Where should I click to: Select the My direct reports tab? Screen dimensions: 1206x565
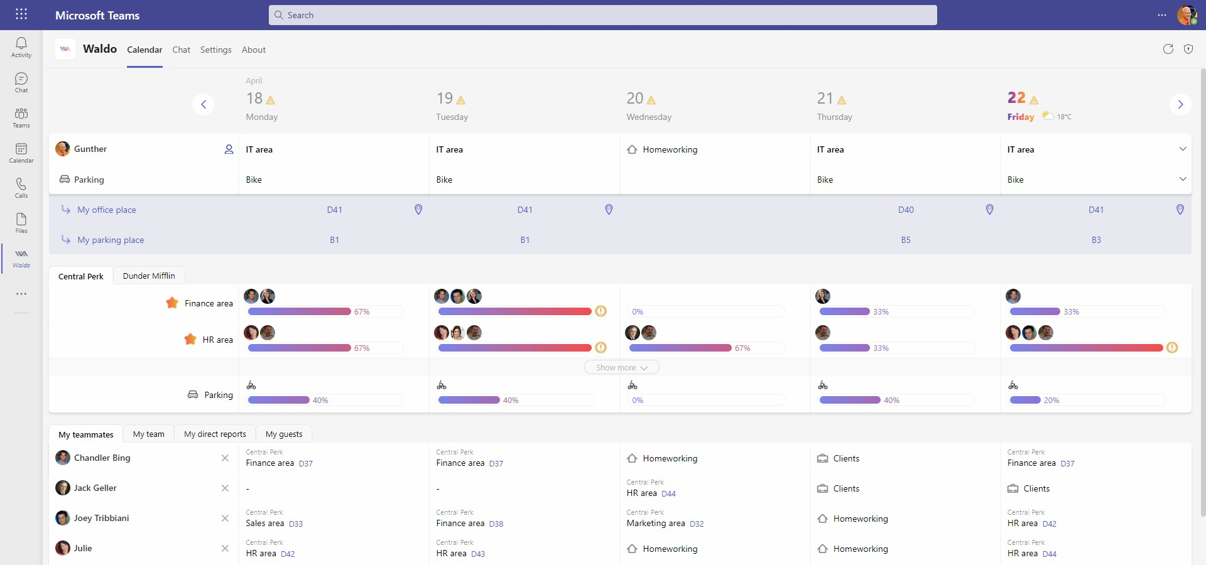click(x=215, y=434)
